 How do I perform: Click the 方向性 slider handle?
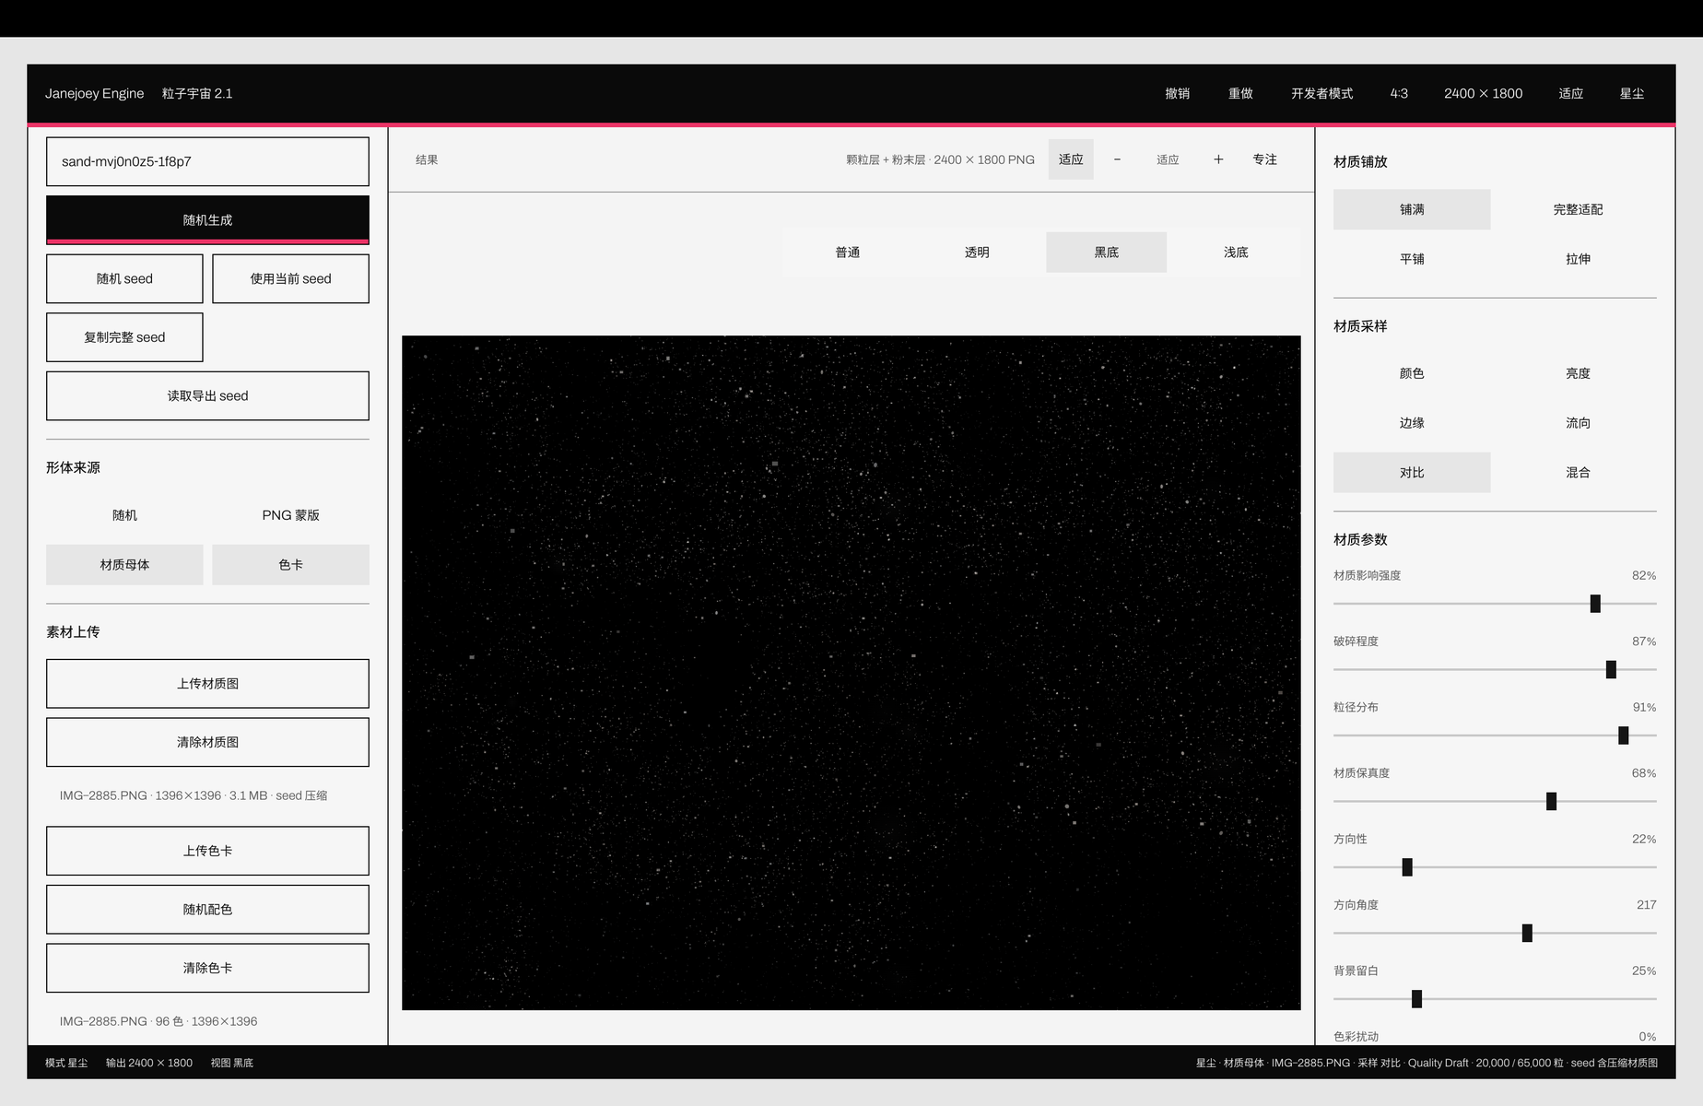(x=1407, y=867)
